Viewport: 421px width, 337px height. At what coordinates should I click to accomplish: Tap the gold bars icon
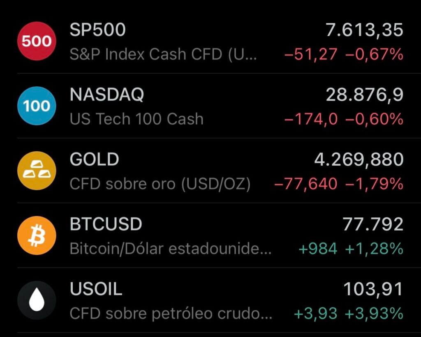[x=37, y=171]
